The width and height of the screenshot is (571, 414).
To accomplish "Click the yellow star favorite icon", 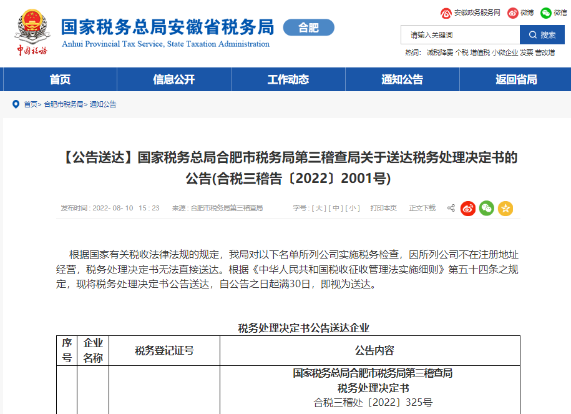I will click(x=505, y=208).
